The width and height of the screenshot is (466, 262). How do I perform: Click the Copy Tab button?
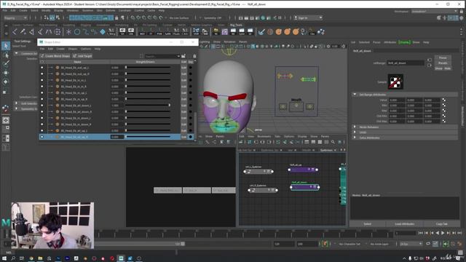tap(441, 223)
